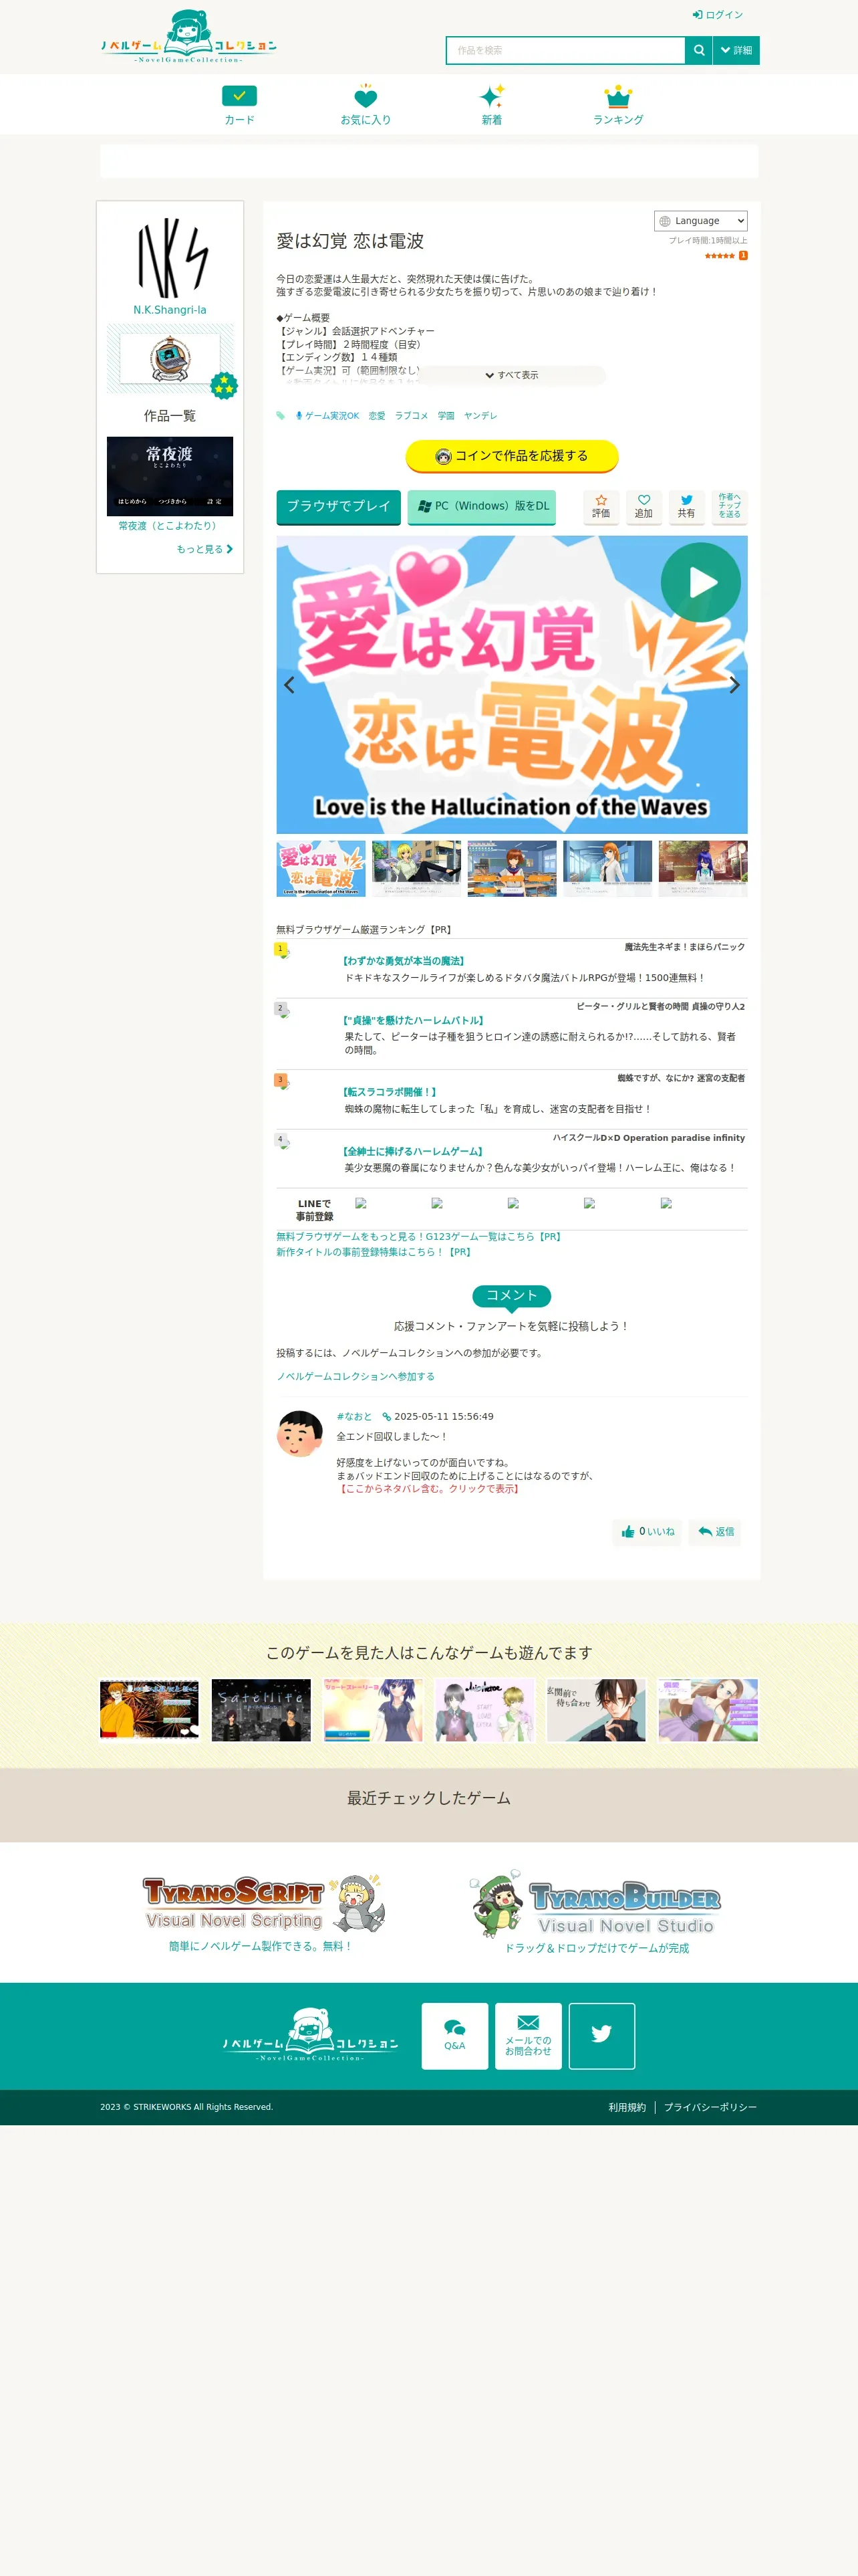Open プライバシーポリシー footer link

click(x=710, y=2107)
